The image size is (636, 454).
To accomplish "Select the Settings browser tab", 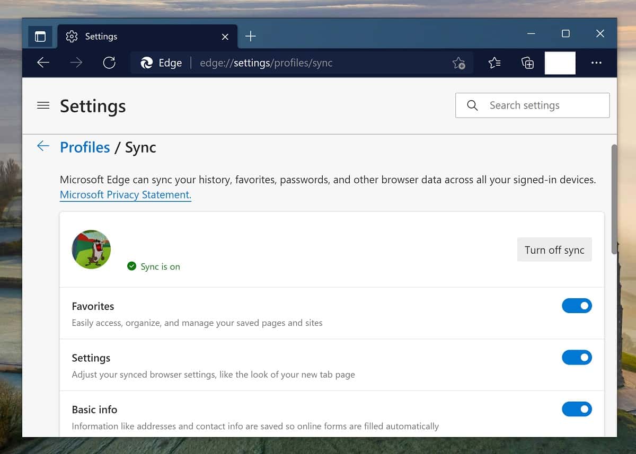I will [147, 37].
